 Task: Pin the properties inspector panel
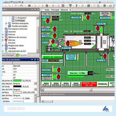tap(35, 59)
